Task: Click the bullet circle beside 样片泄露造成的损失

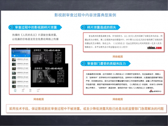Action: click(x=83, y=27)
